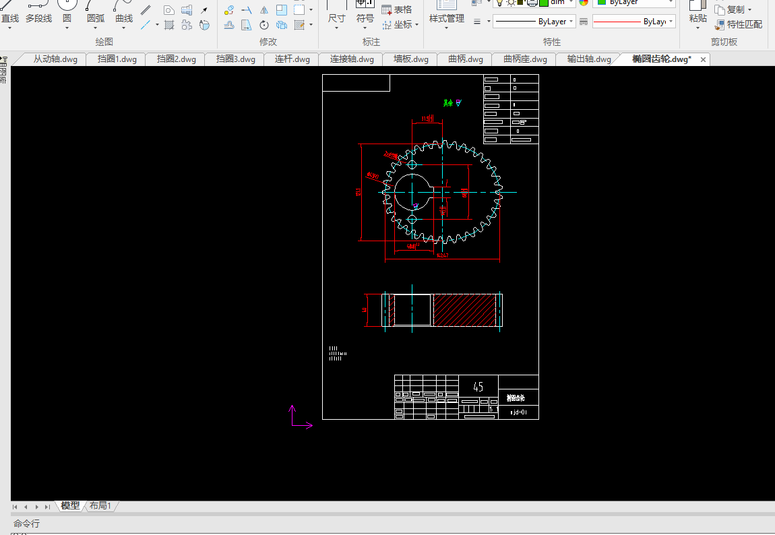Select the black arrow leader tool
Image resolution: width=775 pixels, height=535 pixels.
click(204, 10)
